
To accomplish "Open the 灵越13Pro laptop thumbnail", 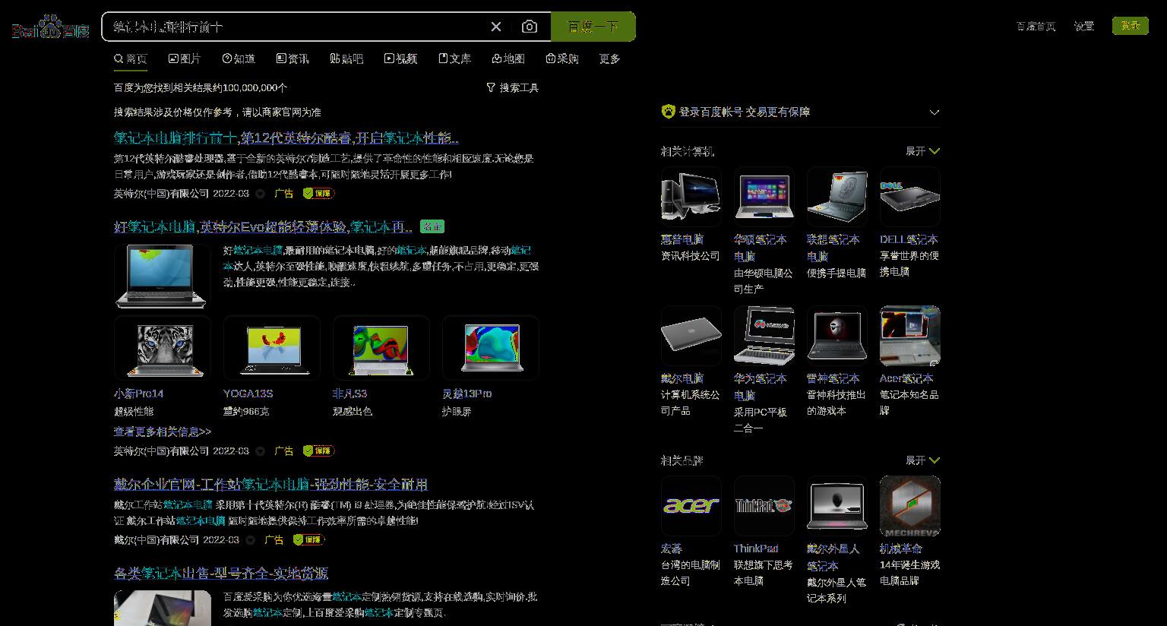I will point(491,348).
